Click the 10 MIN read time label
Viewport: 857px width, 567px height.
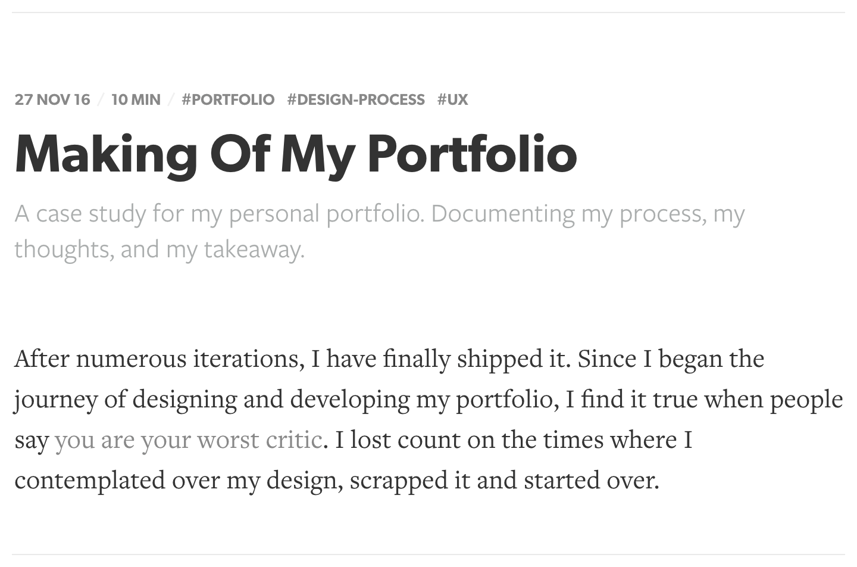(x=136, y=99)
